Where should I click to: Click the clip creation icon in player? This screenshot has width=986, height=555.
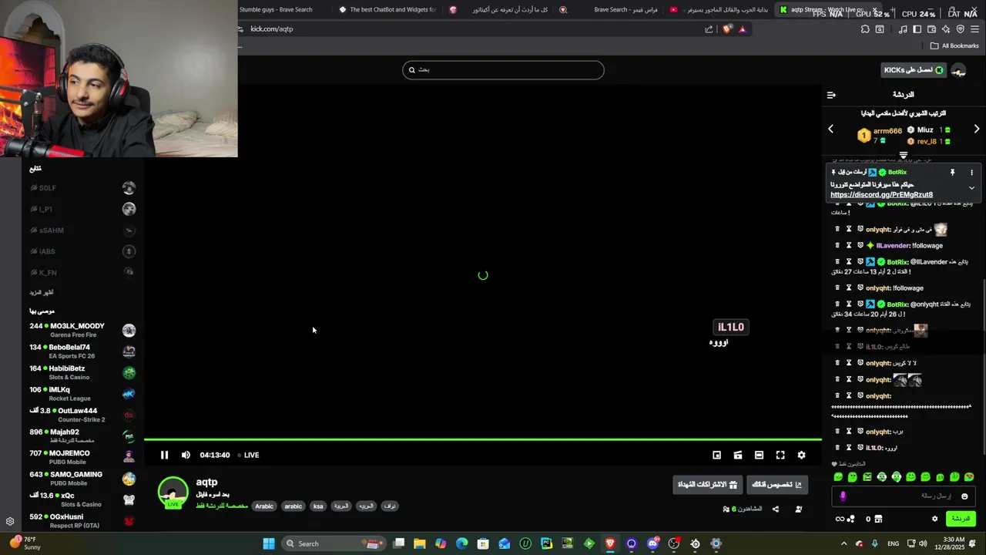click(738, 455)
